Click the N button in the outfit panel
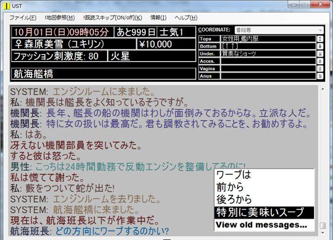Viewport: 333px width, 240px height. click(320, 76)
